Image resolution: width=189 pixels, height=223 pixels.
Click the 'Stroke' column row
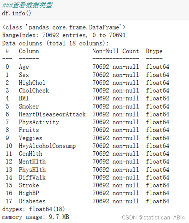[29, 185]
